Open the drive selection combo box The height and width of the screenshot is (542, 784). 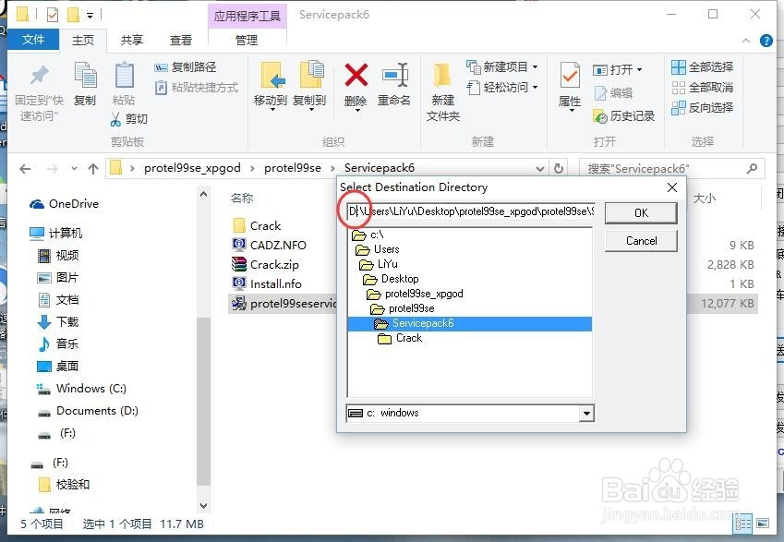(x=586, y=413)
